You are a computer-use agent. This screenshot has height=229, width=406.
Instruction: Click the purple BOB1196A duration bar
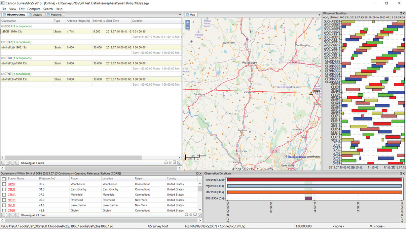tap(308, 198)
